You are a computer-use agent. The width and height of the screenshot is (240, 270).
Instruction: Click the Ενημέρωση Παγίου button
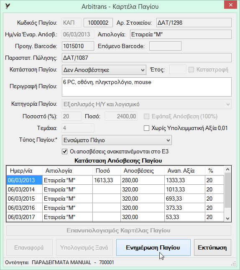pyautogui.click(x=153, y=247)
